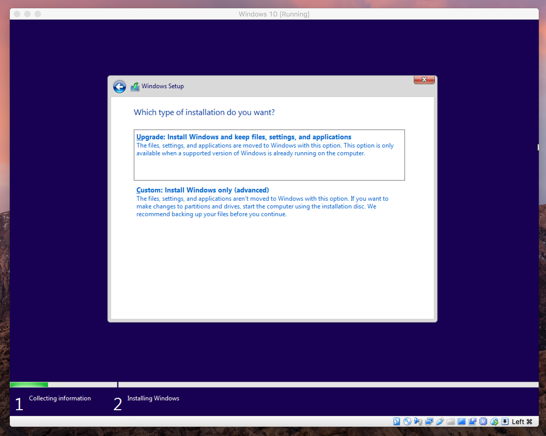Click the VirtualBox window zoom button
Screen dimensions: 546x436
pos(38,14)
